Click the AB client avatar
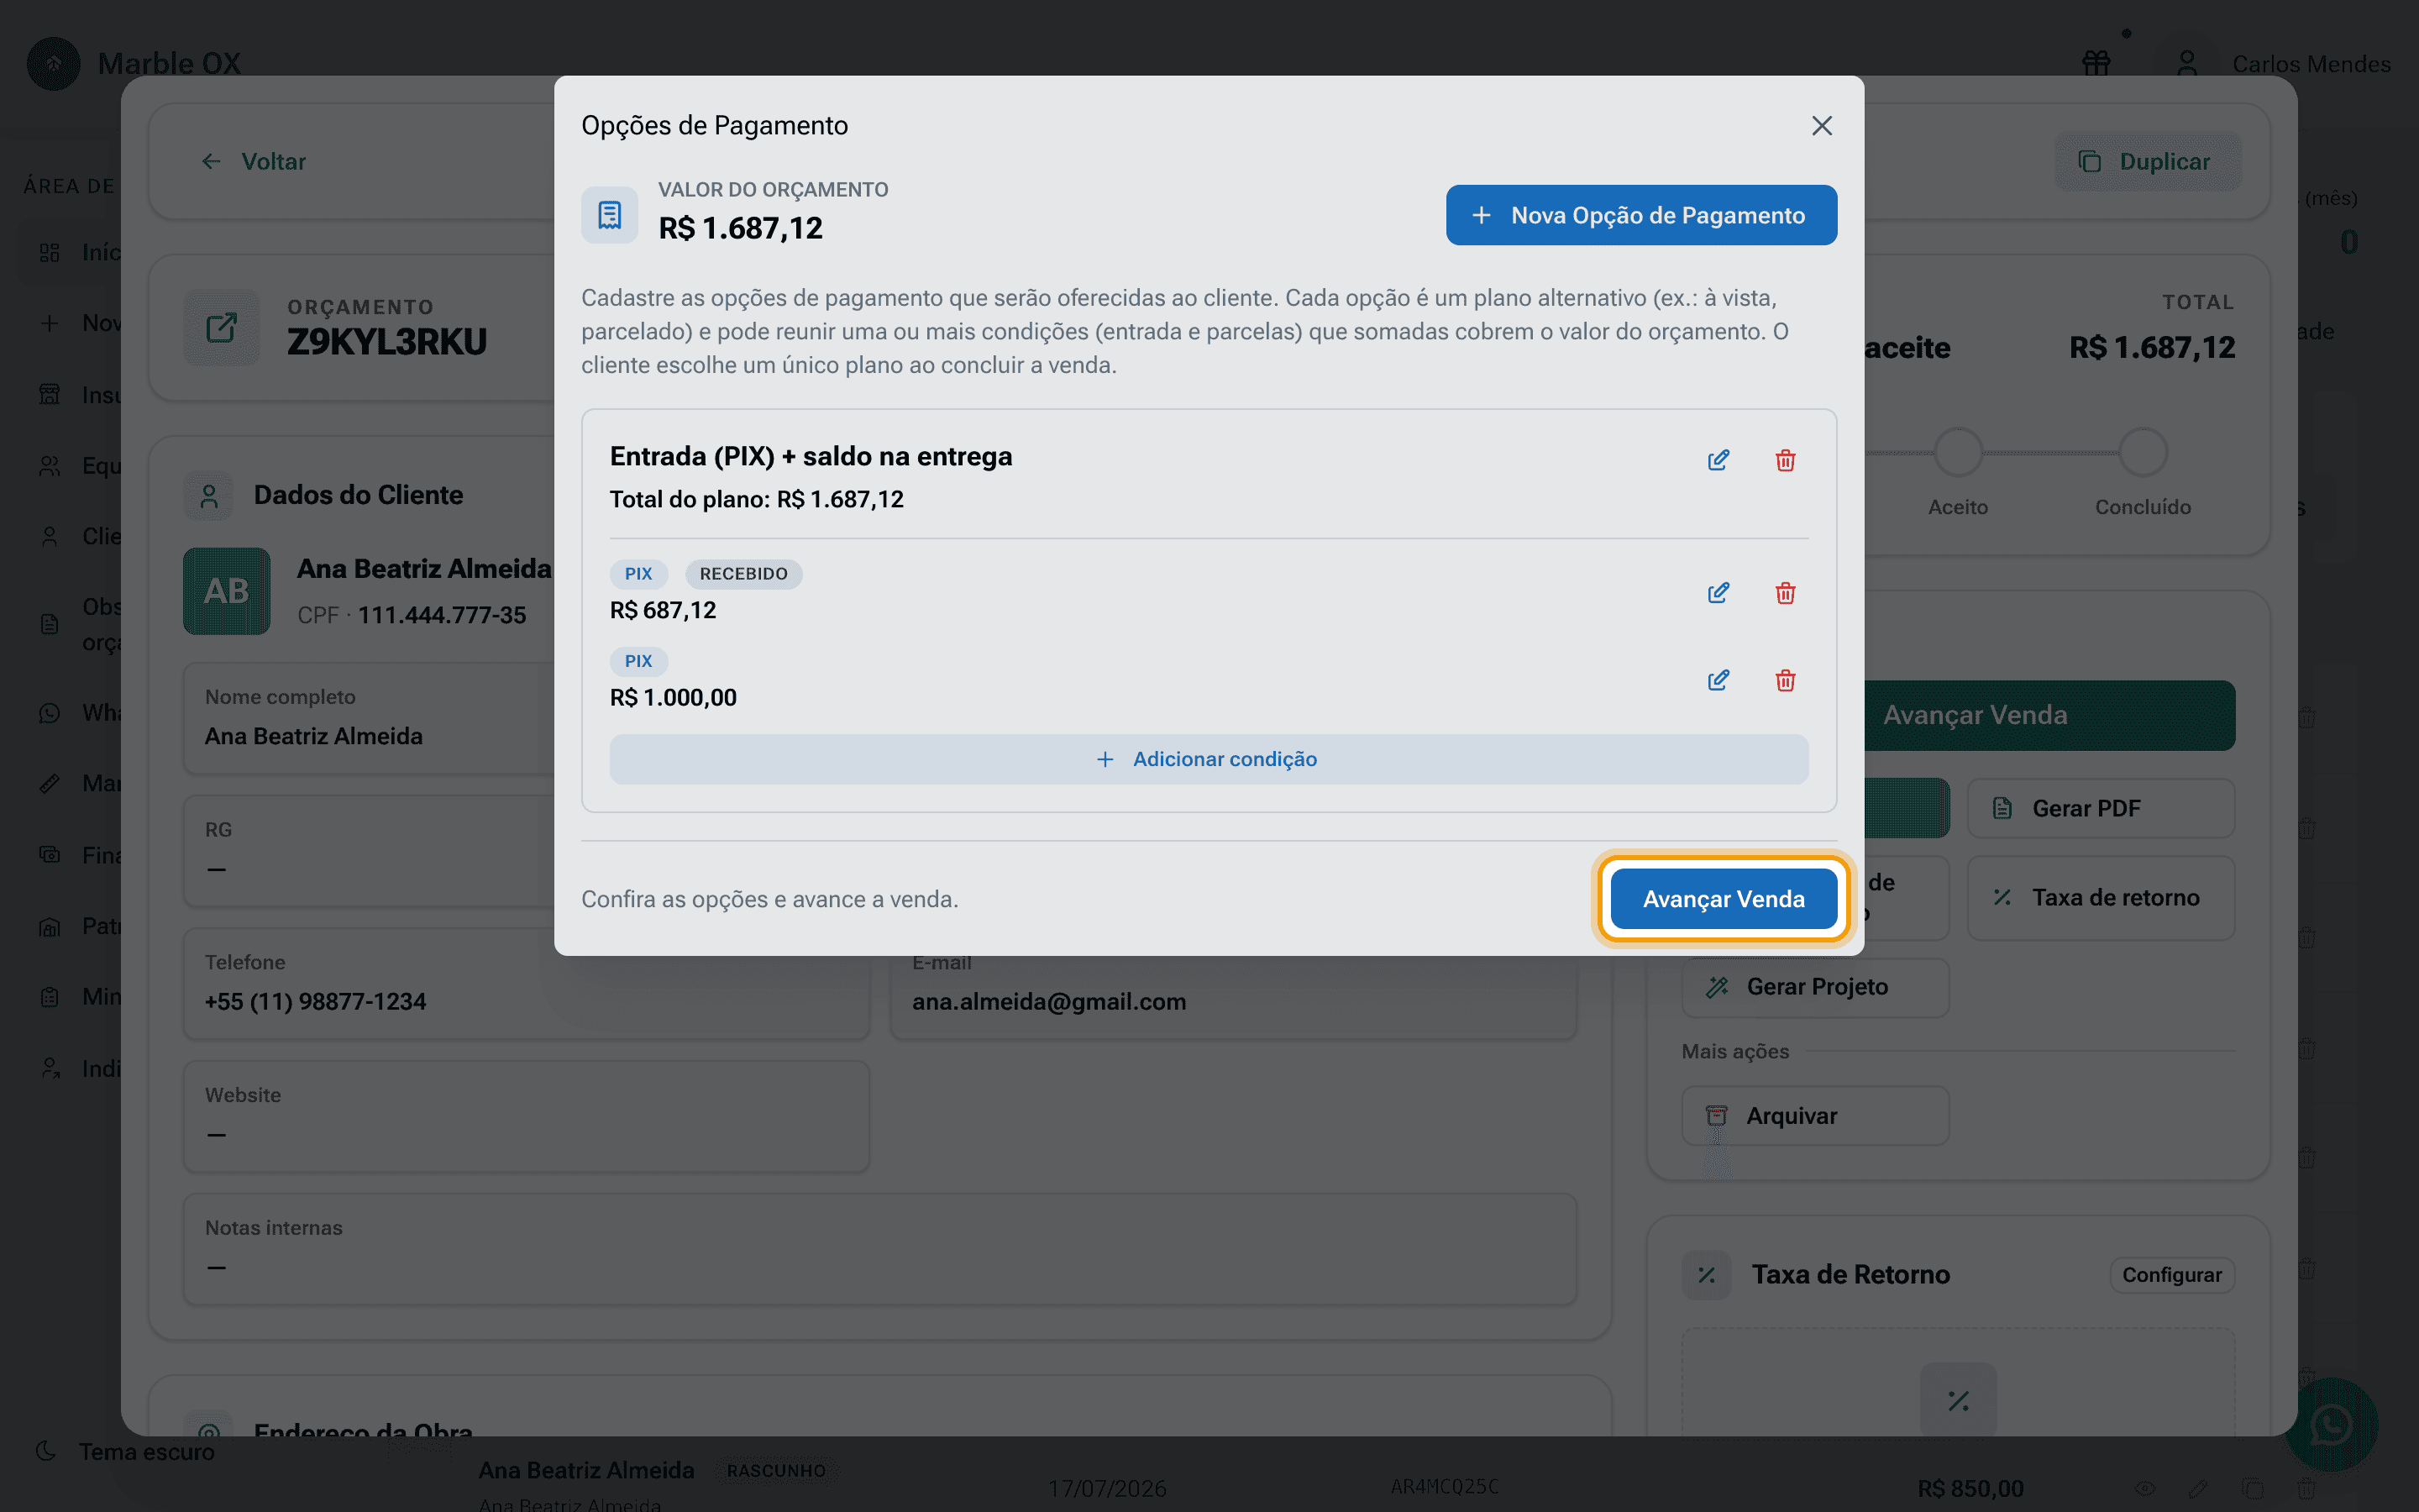This screenshot has width=2419, height=1512. [x=227, y=591]
